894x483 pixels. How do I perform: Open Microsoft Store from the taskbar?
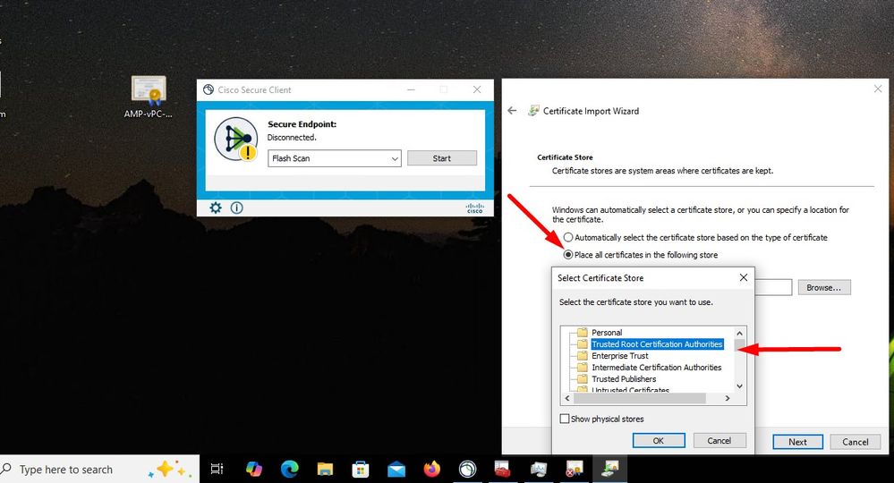[x=361, y=469]
